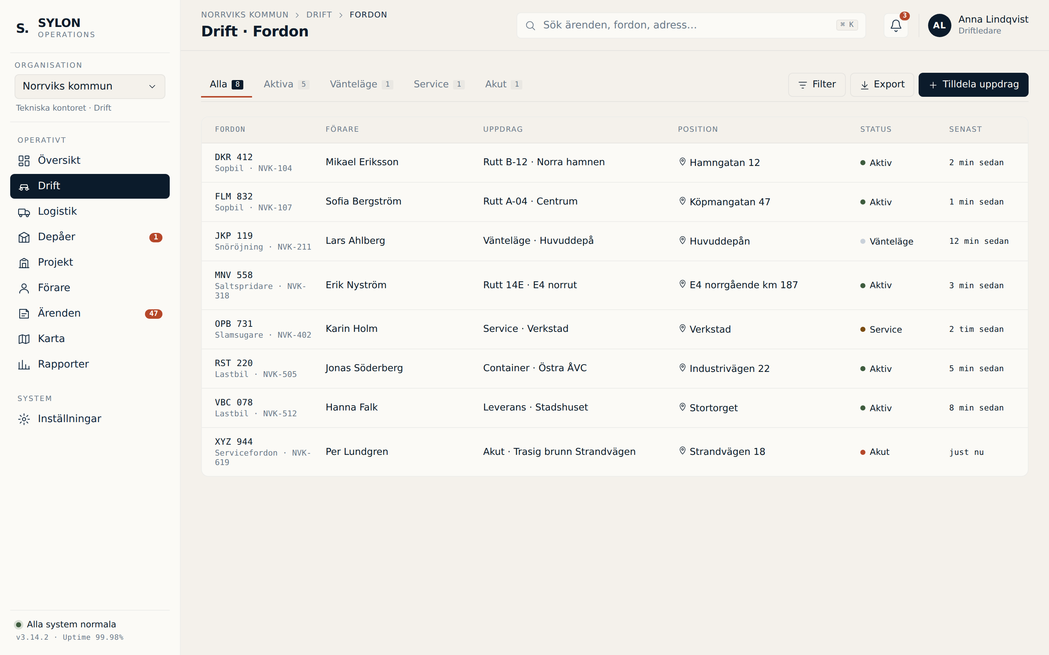
Task: Click location pin beside Stortorget
Action: tap(682, 407)
